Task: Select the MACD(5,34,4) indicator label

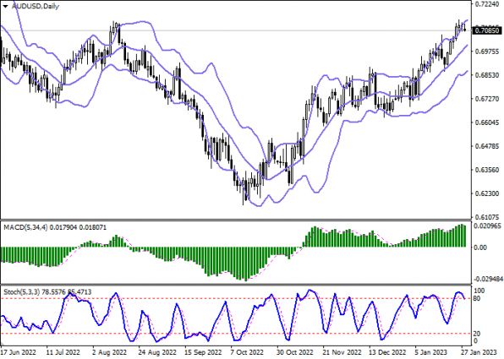Action: (x=25, y=227)
